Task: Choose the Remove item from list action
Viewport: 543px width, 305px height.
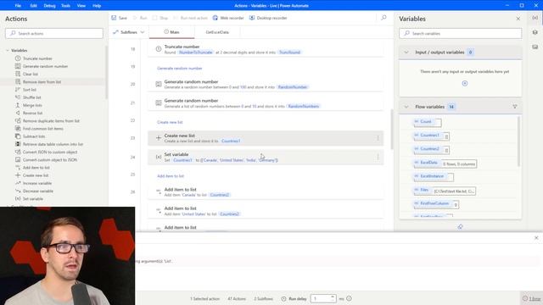Action: [42, 82]
